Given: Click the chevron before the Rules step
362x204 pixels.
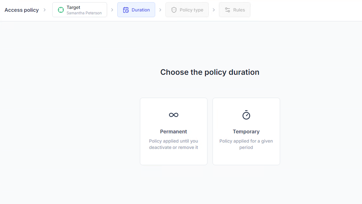Looking at the screenshot, I should click(x=214, y=10).
